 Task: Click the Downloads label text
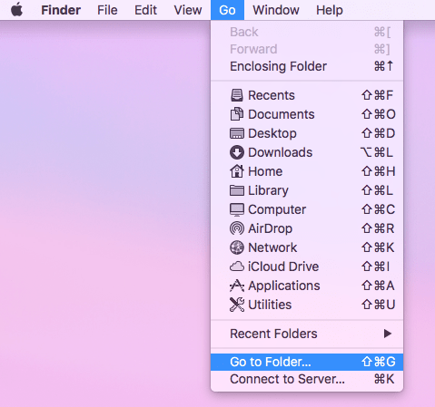pyautogui.click(x=280, y=152)
